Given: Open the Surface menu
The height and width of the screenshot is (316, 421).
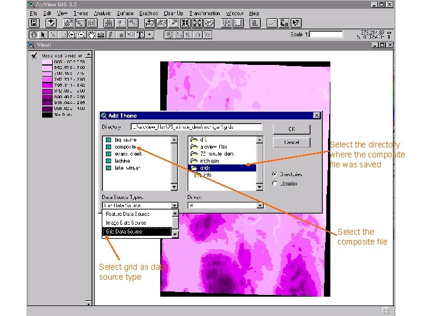Looking at the screenshot, I should (125, 13).
